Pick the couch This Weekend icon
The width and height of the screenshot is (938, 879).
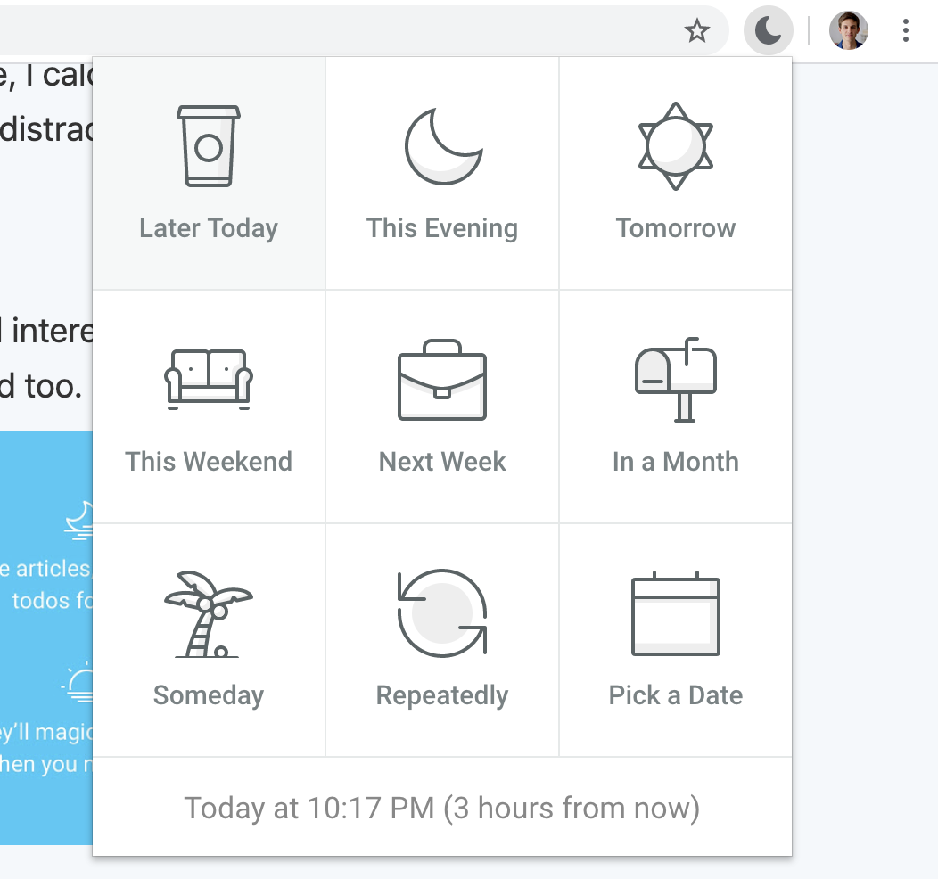(x=208, y=380)
